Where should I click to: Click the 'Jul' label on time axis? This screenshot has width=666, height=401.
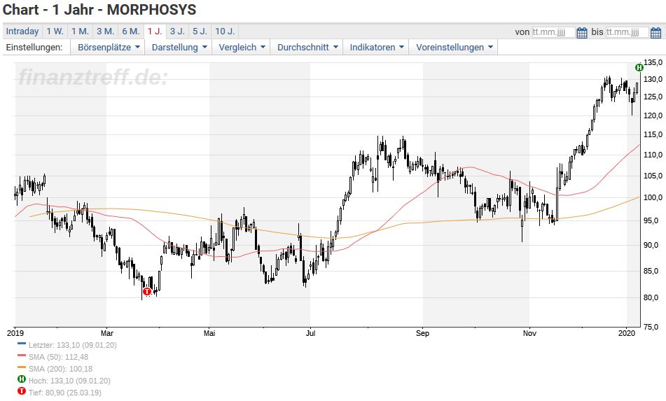[310, 333]
